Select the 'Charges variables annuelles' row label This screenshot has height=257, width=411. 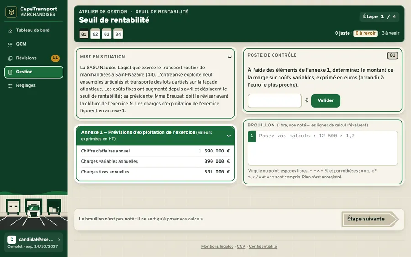coord(109,161)
